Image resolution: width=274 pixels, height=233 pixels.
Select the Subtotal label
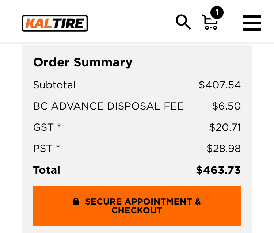54,85
